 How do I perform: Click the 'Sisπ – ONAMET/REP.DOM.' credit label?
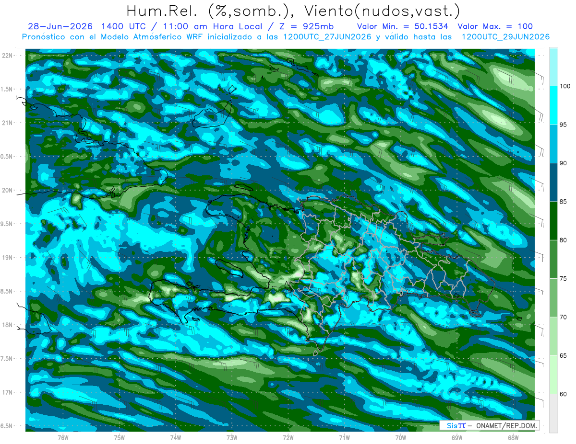[x=489, y=425]
